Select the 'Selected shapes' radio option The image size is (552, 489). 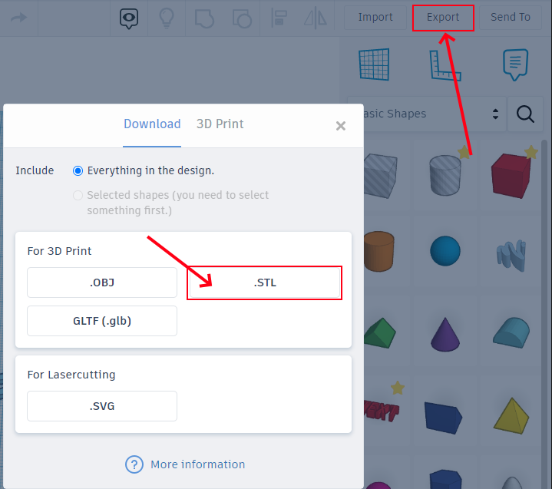[78, 195]
